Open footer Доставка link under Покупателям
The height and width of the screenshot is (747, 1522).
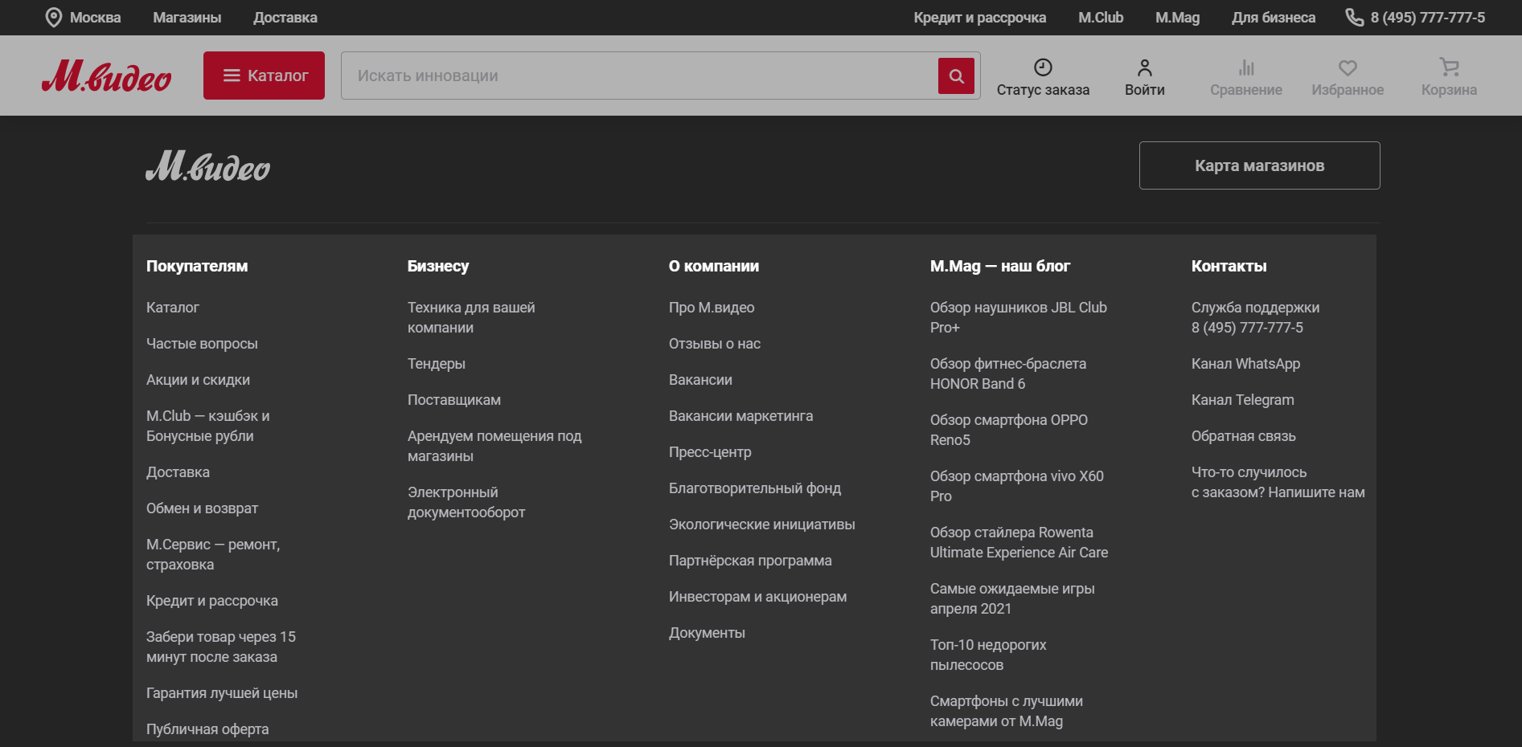pyautogui.click(x=178, y=472)
